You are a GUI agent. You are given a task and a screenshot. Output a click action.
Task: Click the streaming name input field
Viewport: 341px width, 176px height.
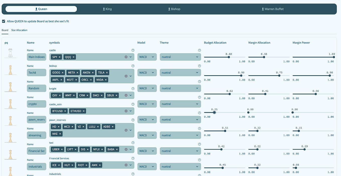36,135
